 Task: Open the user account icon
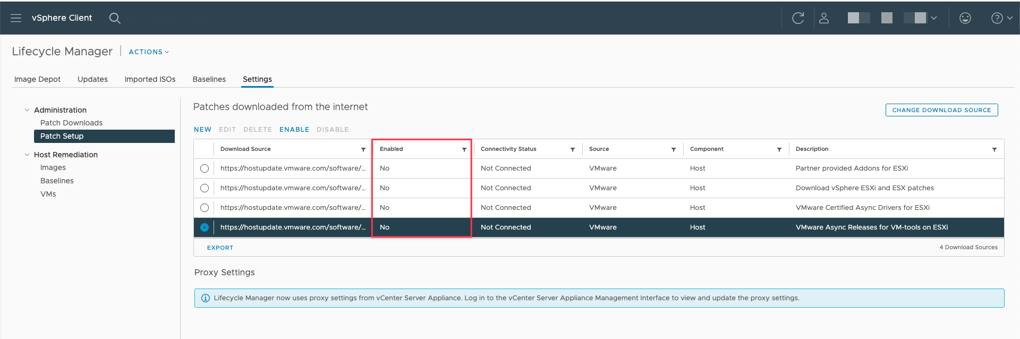coord(824,18)
